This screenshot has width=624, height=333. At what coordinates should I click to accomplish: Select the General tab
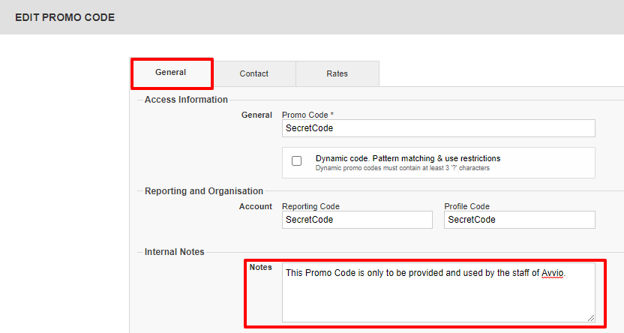(x=171, y=73)
